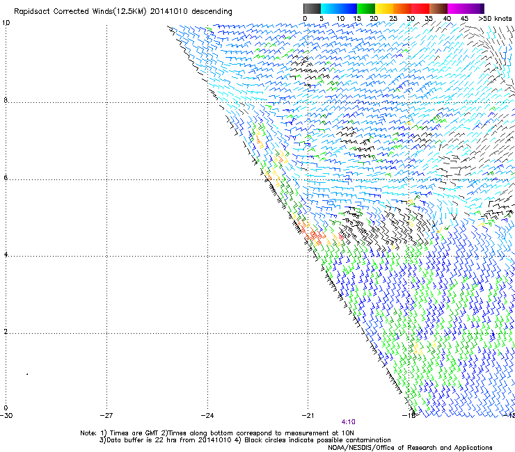
Task: Click the '45' label under the color bar
Action: pos(464,19)
